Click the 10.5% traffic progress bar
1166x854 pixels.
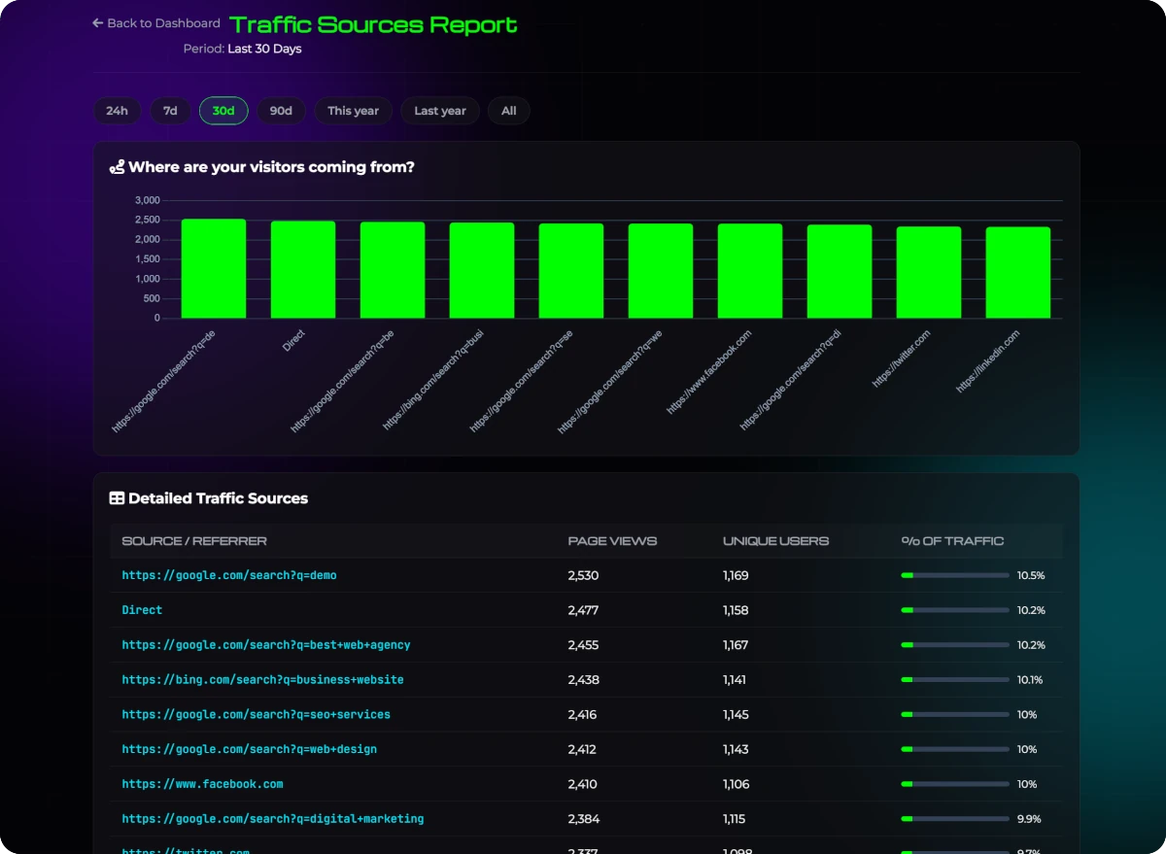pyautogui.click(x=954, y=575)
